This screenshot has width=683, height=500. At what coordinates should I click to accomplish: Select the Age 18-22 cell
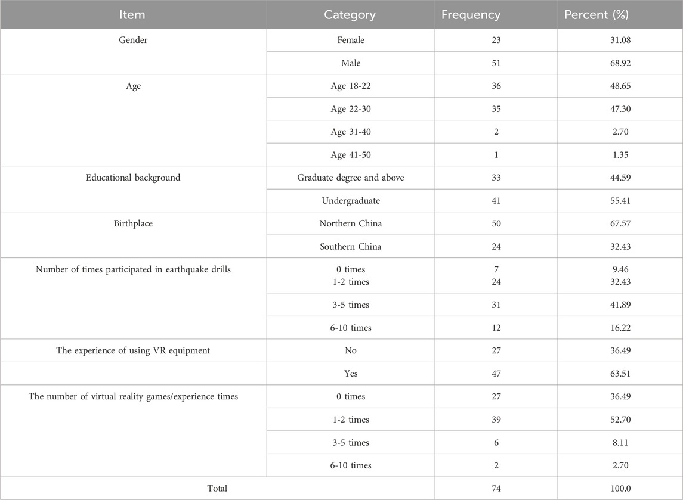click(x=350, y=86)
